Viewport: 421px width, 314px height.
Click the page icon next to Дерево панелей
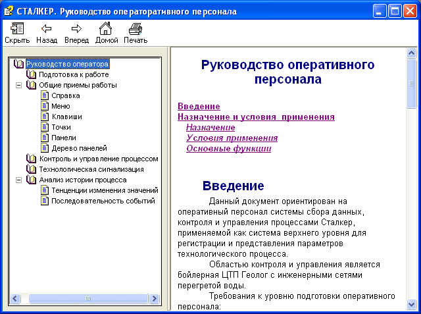[45, 147]
